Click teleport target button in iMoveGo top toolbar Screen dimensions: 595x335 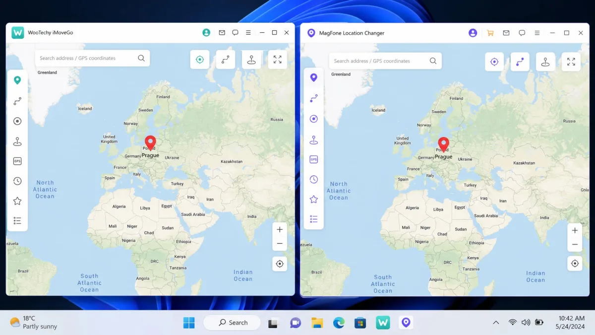point(200,60)
